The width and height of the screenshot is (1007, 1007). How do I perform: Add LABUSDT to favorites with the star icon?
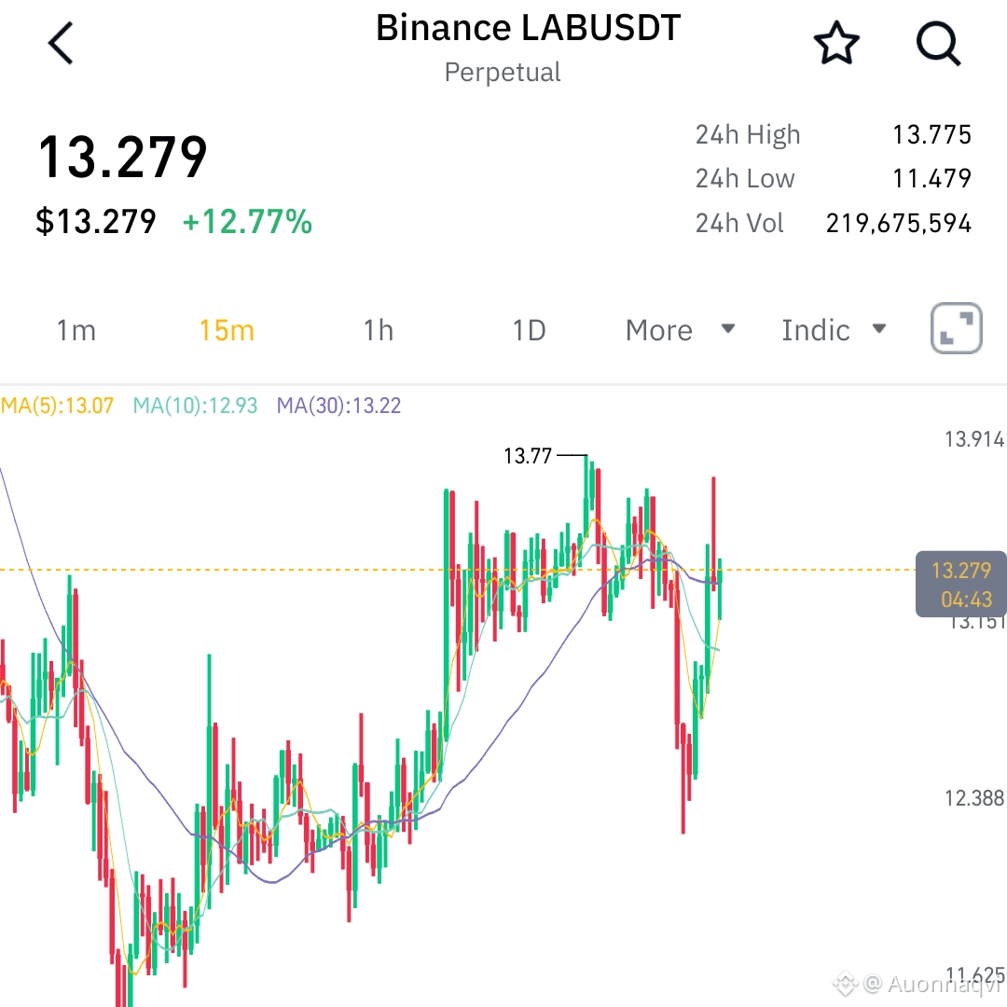tap(836, 43)
